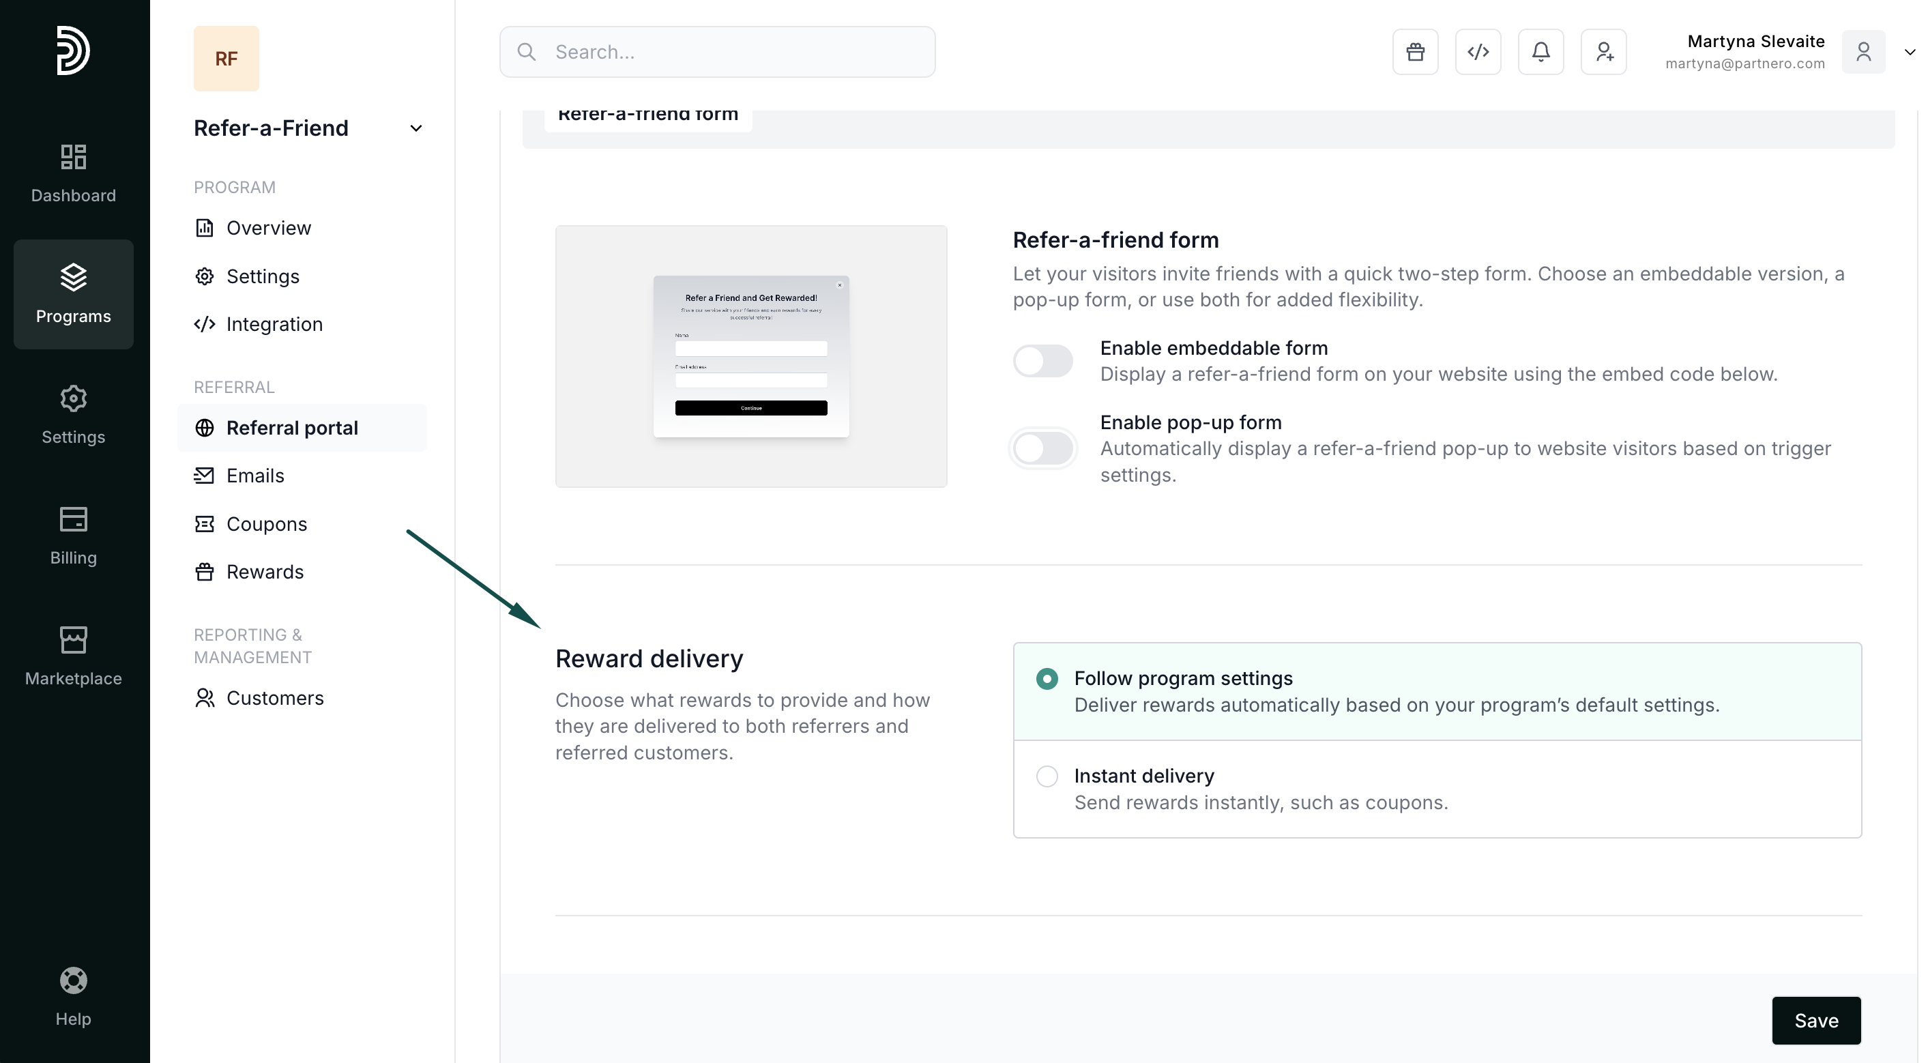Open Marketplace from the left rail
Screen dimensions: 1928x1063
74,656
